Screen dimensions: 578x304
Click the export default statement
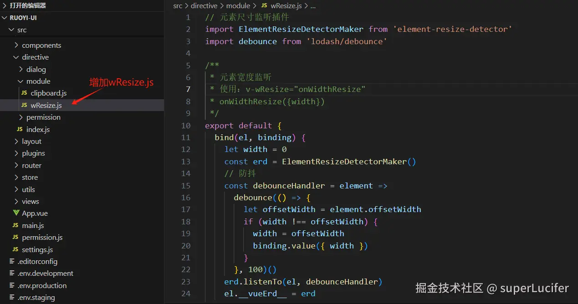[238, 126]
